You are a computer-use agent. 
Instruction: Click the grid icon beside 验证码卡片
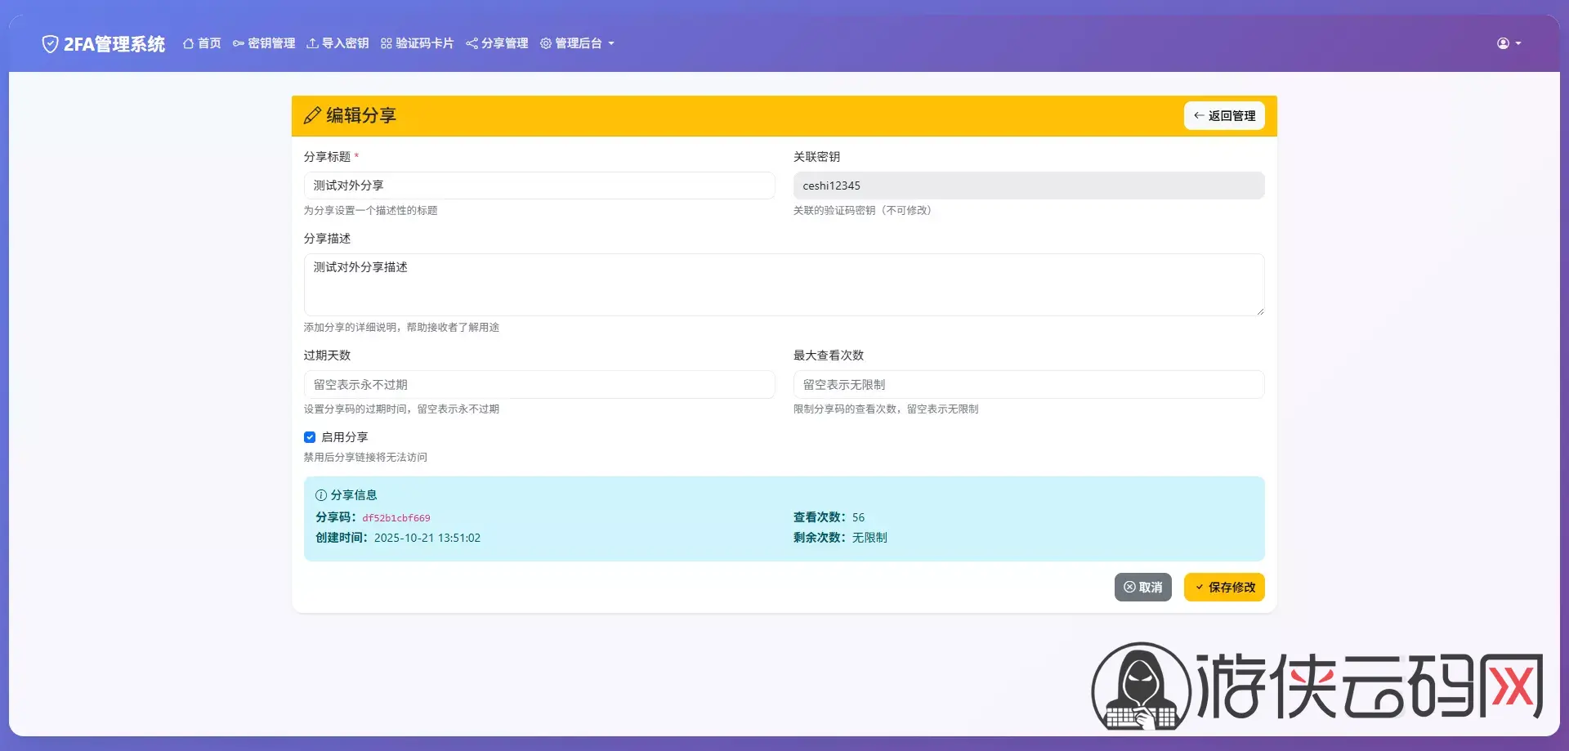387,43
